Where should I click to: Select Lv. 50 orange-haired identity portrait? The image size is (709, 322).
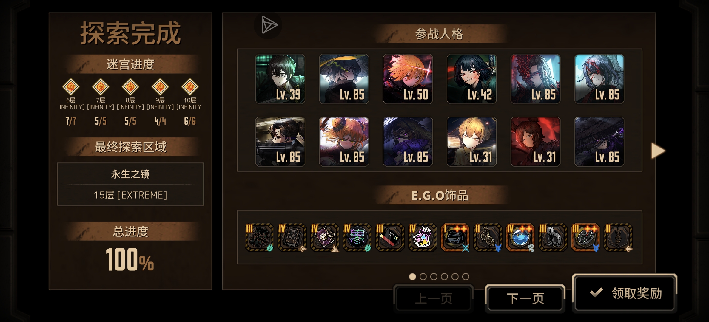point(408,79)
